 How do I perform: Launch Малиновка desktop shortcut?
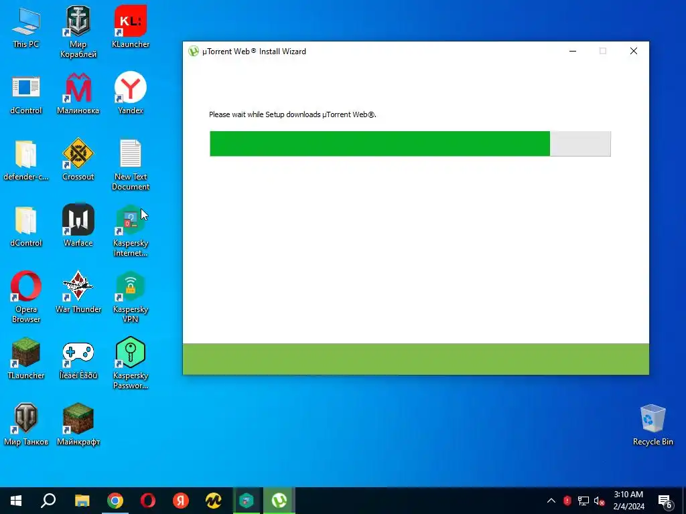pos(78,94)
